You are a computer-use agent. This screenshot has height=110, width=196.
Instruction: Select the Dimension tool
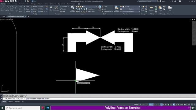coord(56,8)
